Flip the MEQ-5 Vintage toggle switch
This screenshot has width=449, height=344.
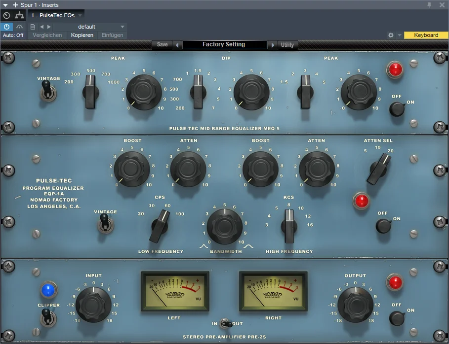[x=47, y=90]
